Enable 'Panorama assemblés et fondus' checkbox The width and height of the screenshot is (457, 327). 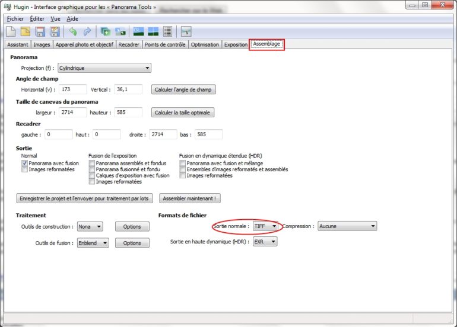(x=92, y=163)
